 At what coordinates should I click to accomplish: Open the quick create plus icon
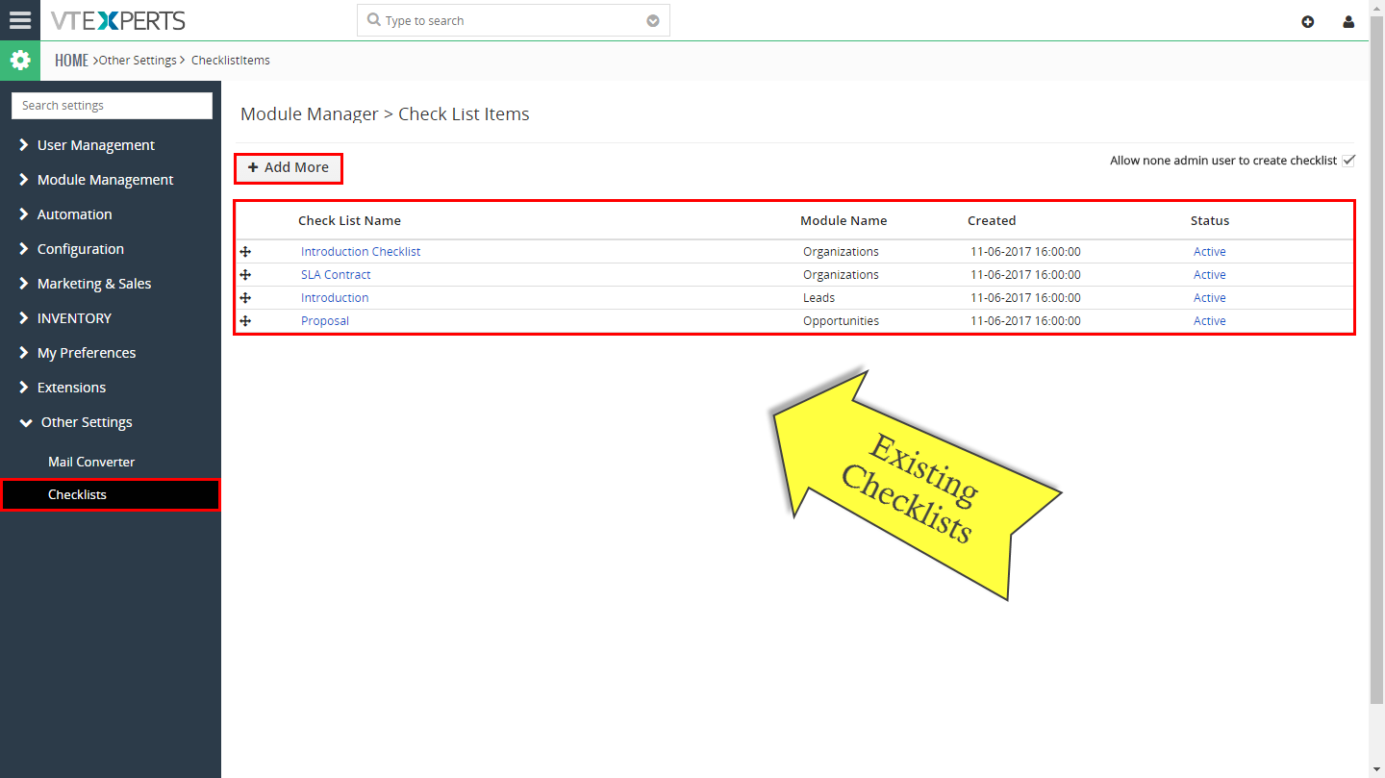(x=1308, y=21)
